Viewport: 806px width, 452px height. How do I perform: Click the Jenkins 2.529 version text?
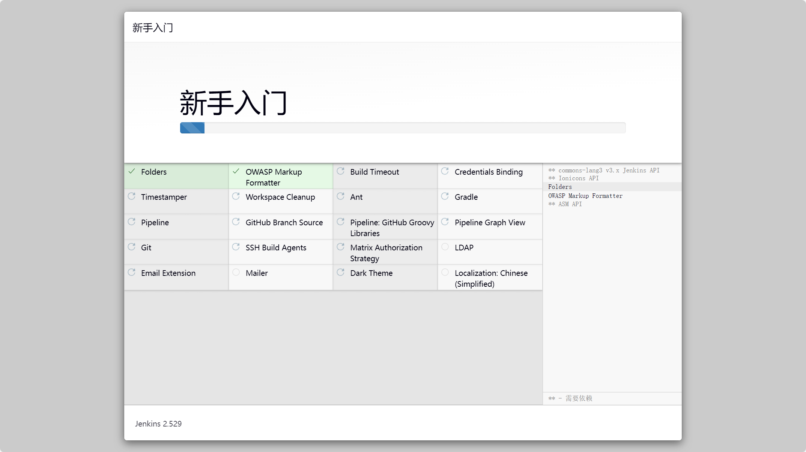158,424
